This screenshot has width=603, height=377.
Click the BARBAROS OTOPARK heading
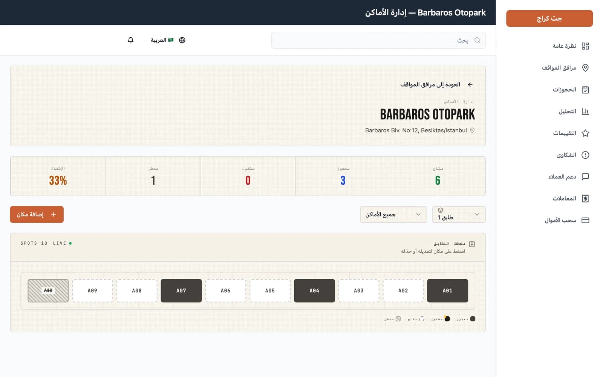point(427,114)
